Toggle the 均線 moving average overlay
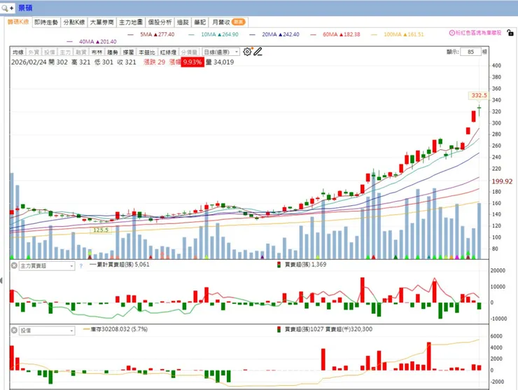 [x=17, y=53]
